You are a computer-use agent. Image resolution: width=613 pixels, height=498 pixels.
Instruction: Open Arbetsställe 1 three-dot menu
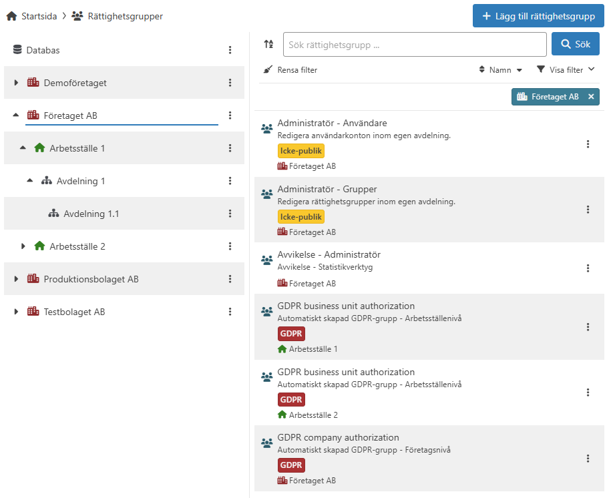tap(230, 148)
